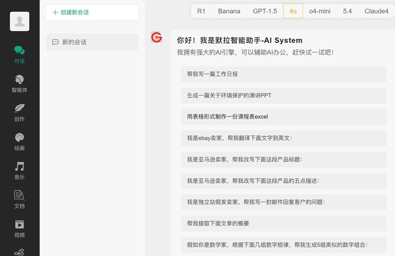395x256 pixels.
Task: Select the environmental protection PPT suggestion
Action: pyautogui.click(x=283, y=95)
